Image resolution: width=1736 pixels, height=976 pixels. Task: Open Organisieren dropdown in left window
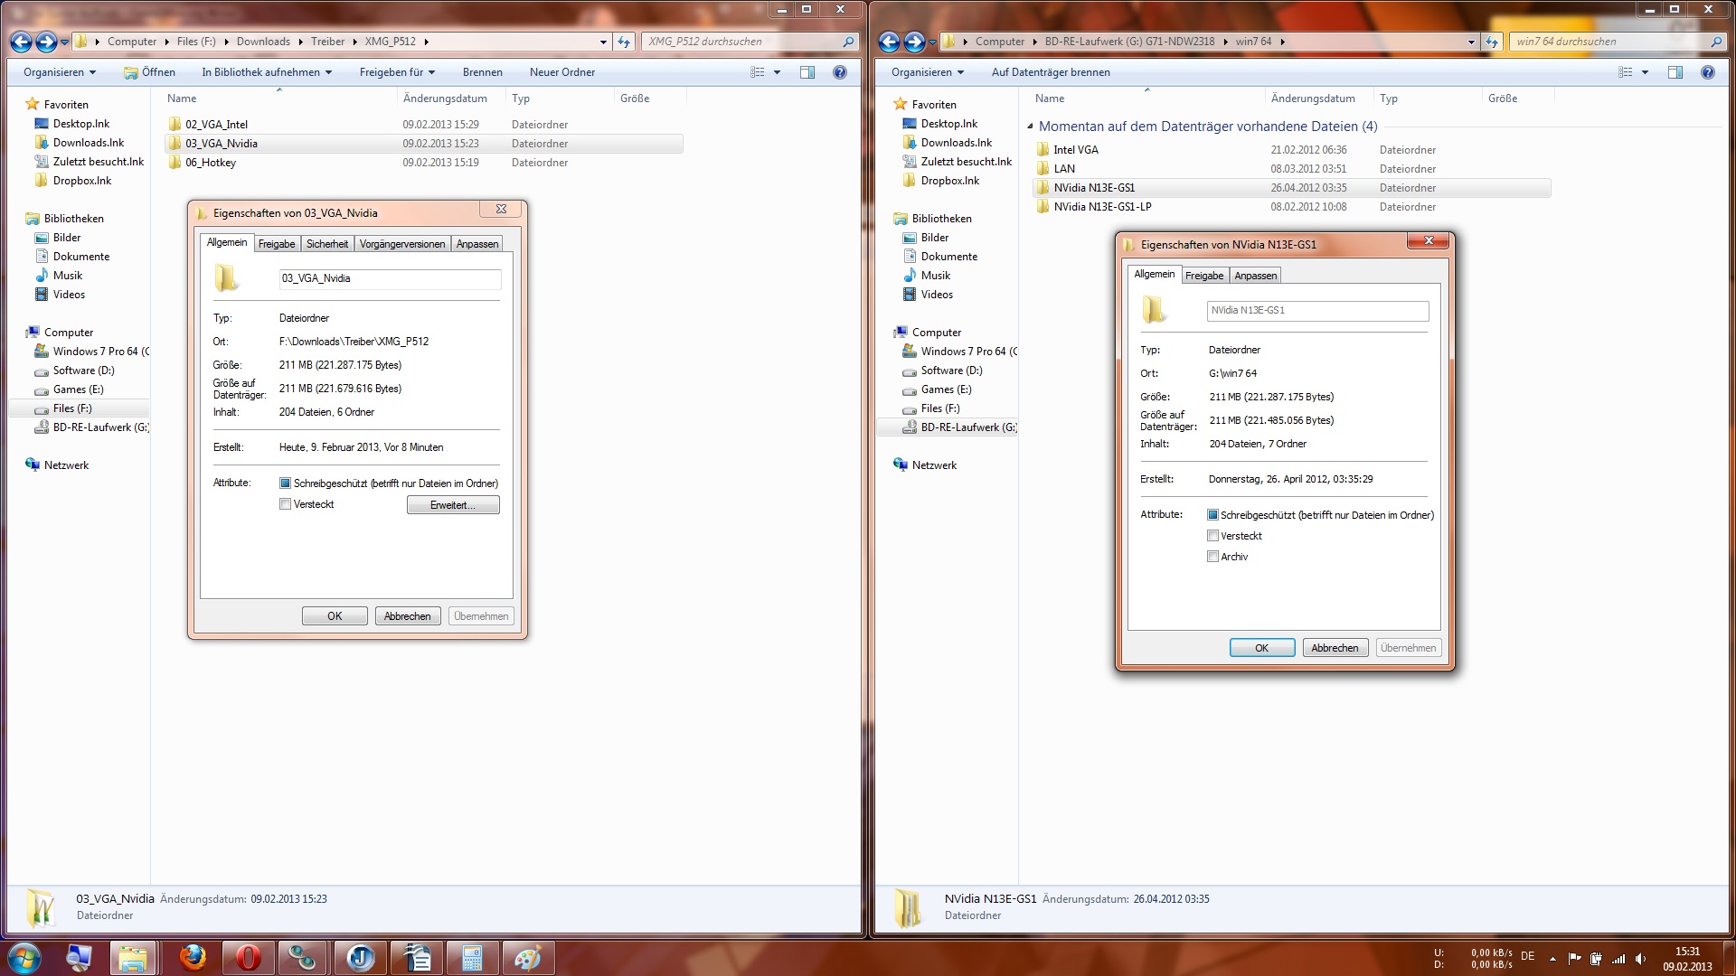(60, 72)
